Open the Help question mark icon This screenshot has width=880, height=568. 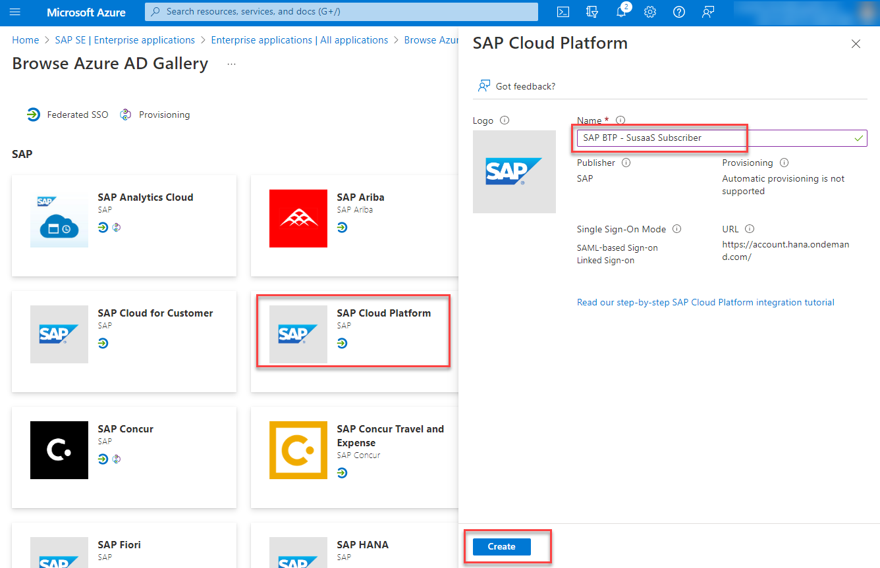pos(679,12)
